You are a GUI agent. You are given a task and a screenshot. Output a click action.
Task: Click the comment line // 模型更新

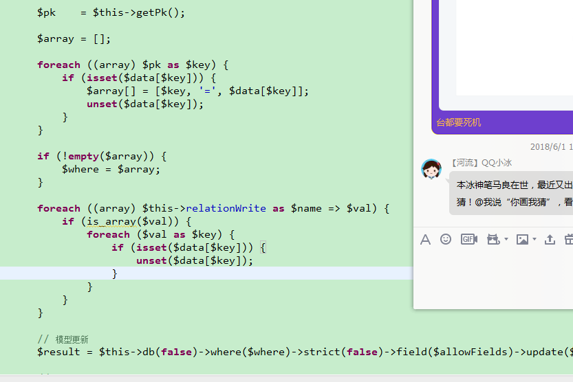click(63, 339)
